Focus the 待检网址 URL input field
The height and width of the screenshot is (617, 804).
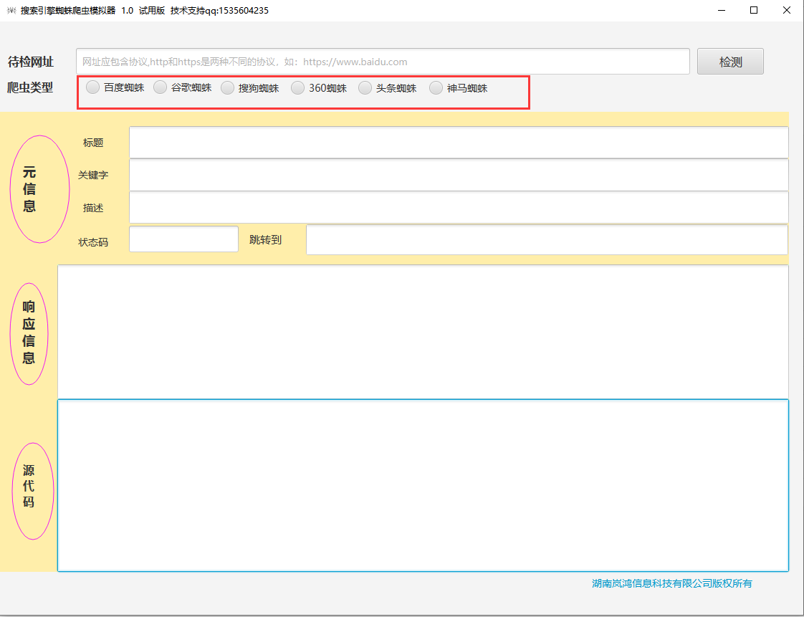click(382, 62)
